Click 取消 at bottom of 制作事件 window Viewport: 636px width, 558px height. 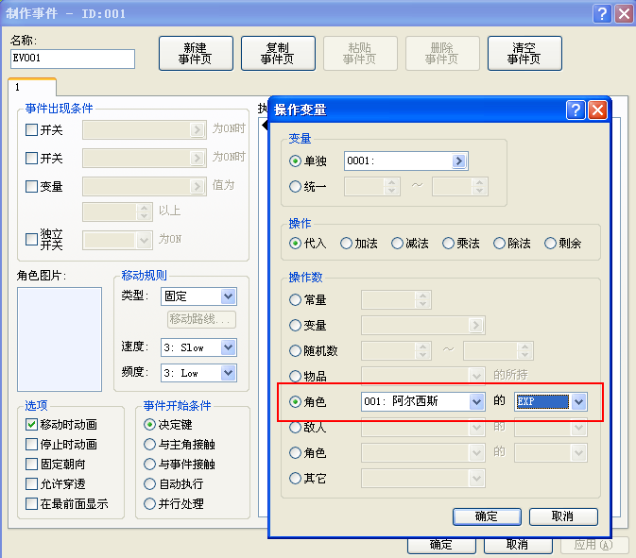(518, 546)
